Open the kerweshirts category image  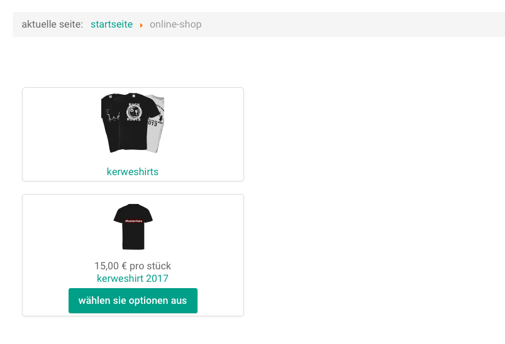click(x=133, y=123)
